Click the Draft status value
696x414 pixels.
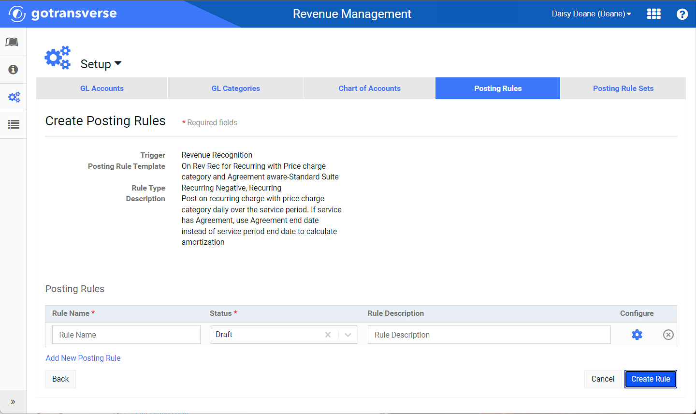click(224, 335)
